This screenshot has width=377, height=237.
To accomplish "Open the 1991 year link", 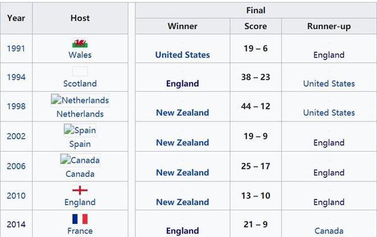I will click(x=16, y=49).
